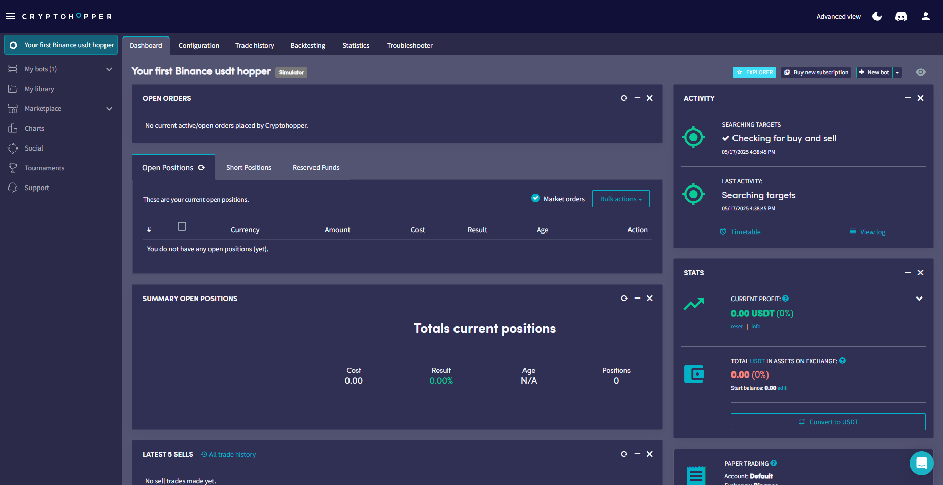Open My library in sidebar

coord(40,89)
